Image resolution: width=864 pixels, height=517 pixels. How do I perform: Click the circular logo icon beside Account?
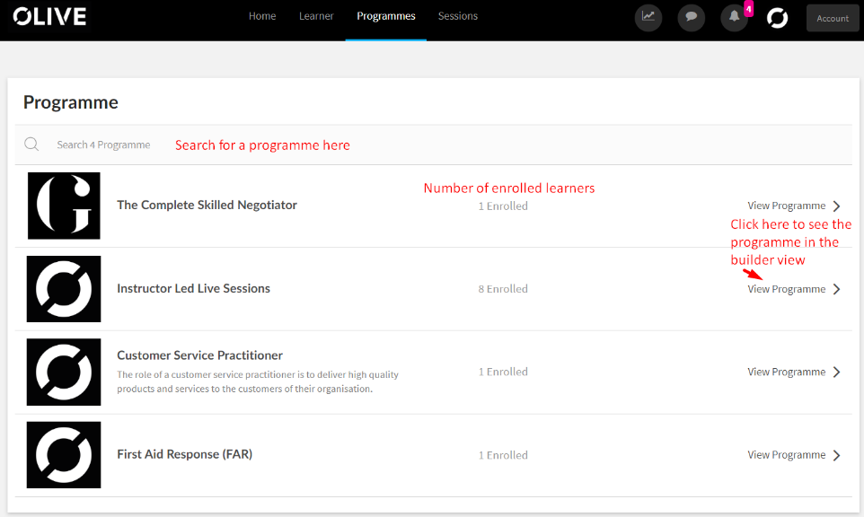[x=777, y=18]
